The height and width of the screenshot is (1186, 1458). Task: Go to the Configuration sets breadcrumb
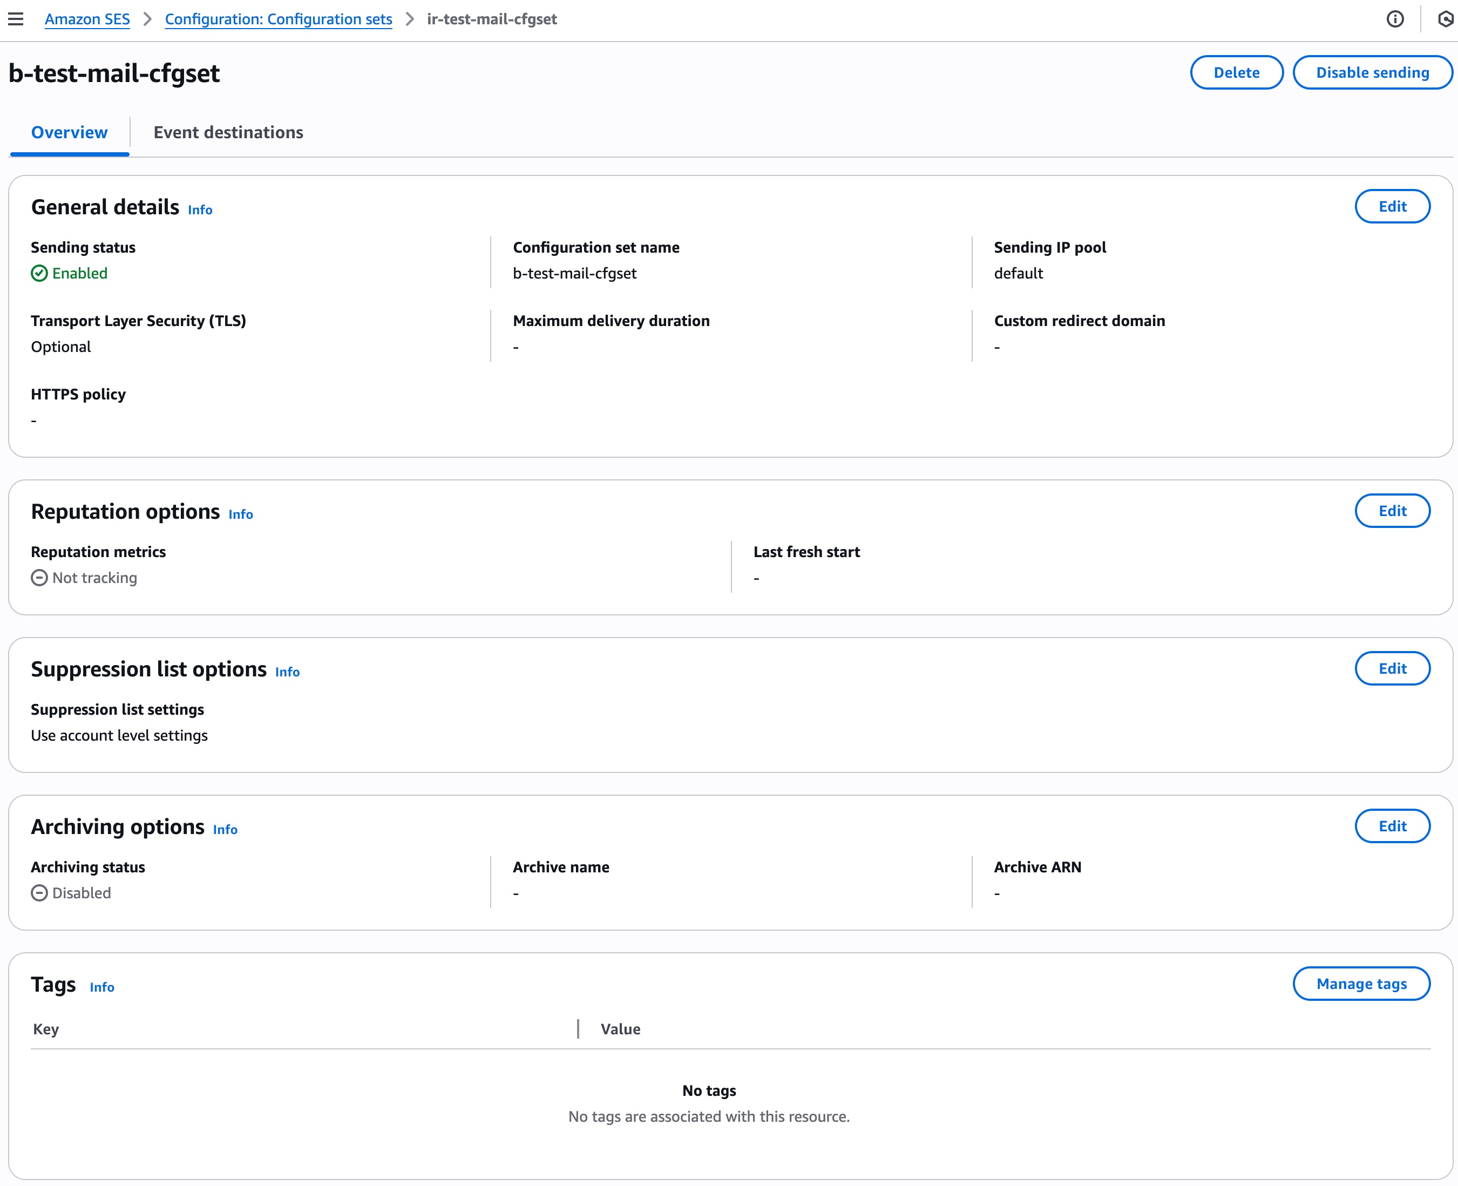click(x=278, y=19)
